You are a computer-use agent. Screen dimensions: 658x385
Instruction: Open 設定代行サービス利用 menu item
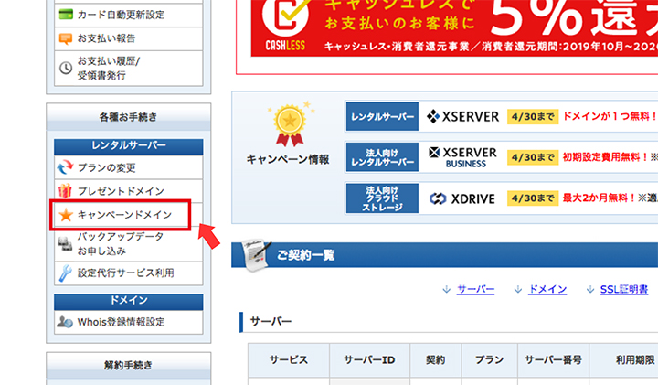point(129,273)
